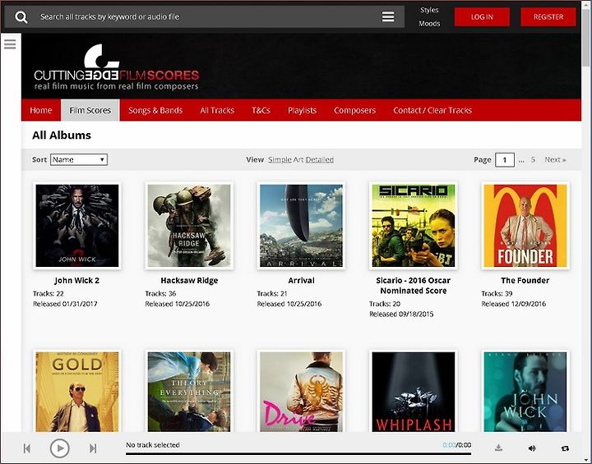Viewport: 592px width, 464px height.
Task: Open the Composers tab
Action: (x=354, y=110)
